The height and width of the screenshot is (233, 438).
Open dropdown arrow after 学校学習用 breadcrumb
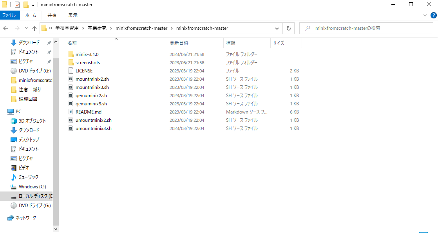click(83, 28)
